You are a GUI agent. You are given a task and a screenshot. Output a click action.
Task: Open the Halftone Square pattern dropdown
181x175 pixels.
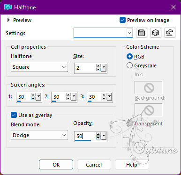[39, 67]
